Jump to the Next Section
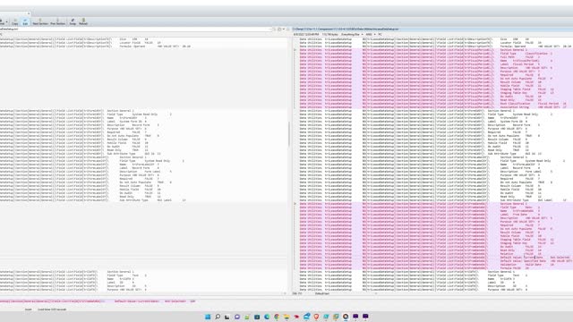The image size is (573, 322). point(40,21)
